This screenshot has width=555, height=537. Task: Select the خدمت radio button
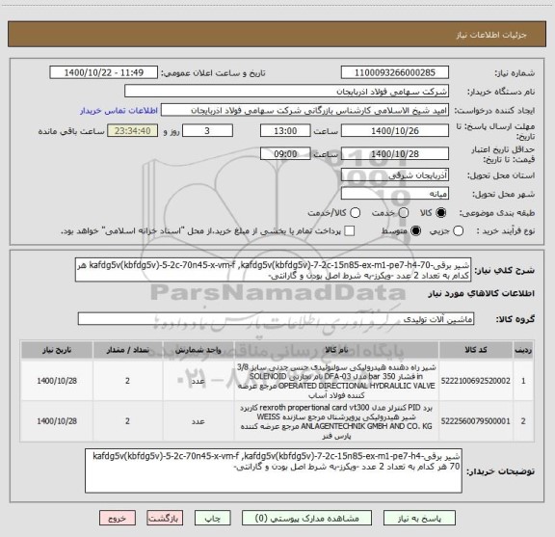[x=404, y=213]
